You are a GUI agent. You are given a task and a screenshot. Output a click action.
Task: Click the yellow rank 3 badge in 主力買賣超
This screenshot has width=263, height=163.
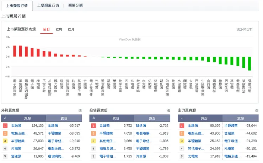click(x=182, y=141)
